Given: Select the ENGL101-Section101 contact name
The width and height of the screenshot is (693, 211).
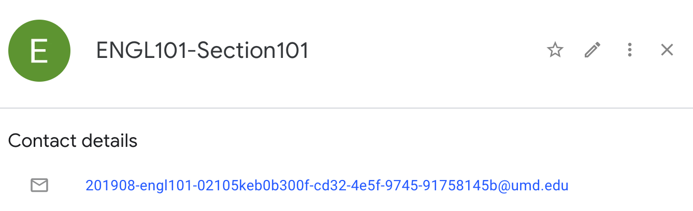Looking at the screenshot, I should click(x=203, y=51).
